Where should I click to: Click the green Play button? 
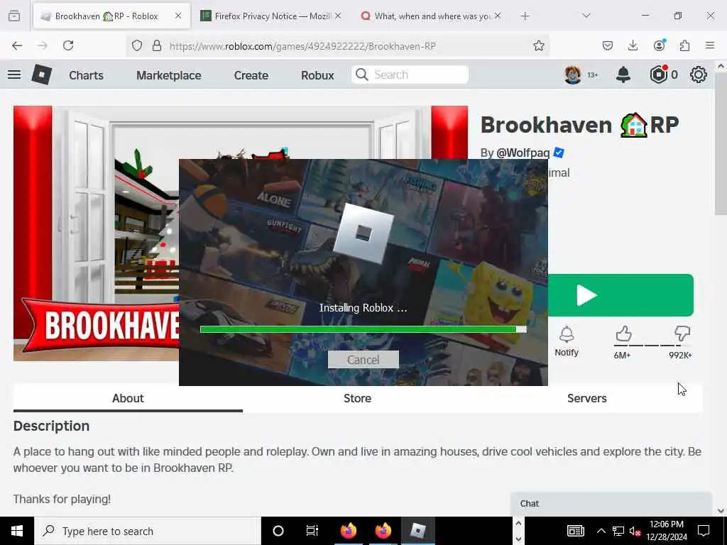pyautogui.click(x=621, y=295)
